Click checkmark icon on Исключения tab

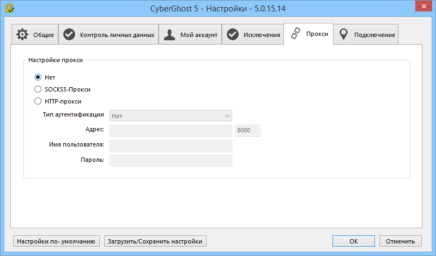[x=233, y=35]
